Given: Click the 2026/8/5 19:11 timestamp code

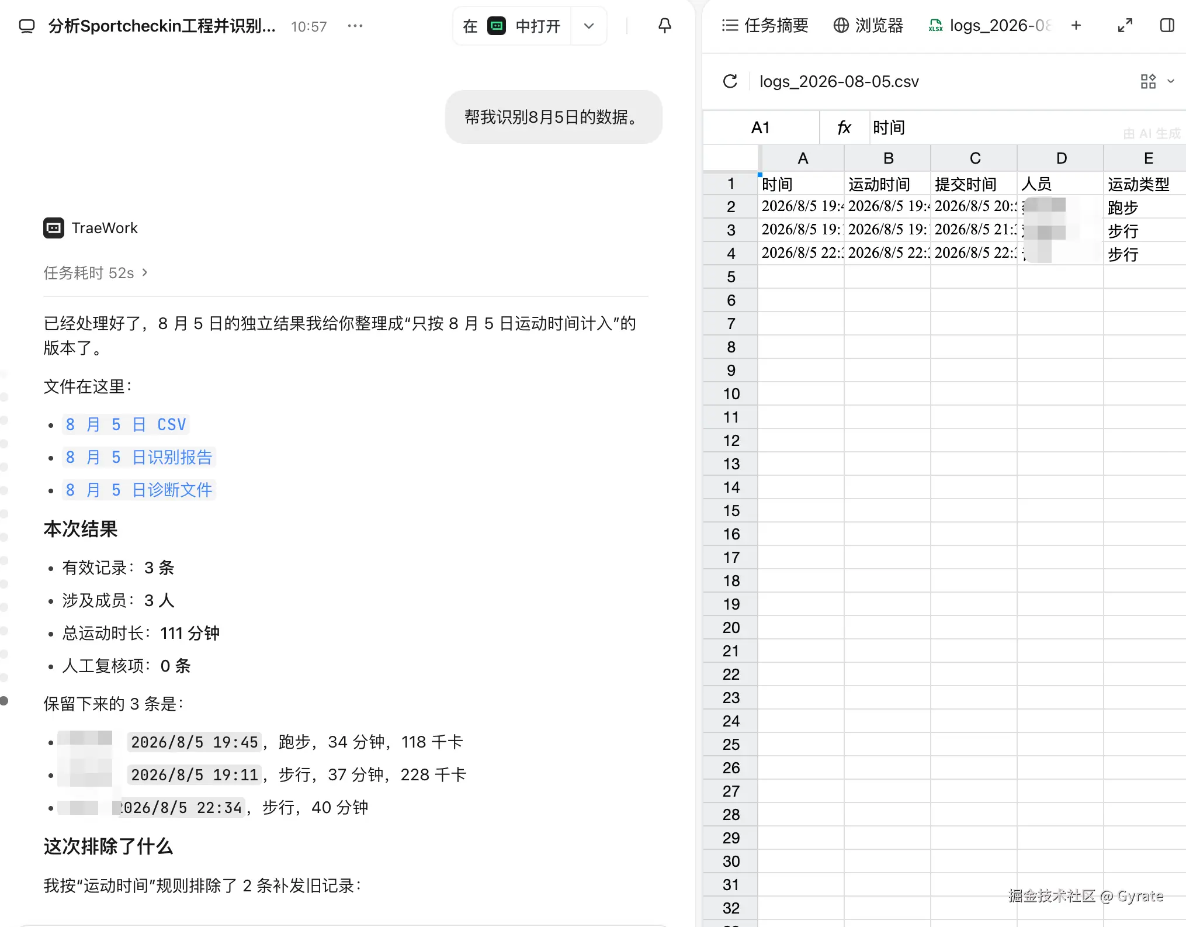Looking at the screenshot, I should tap(195, 775).
